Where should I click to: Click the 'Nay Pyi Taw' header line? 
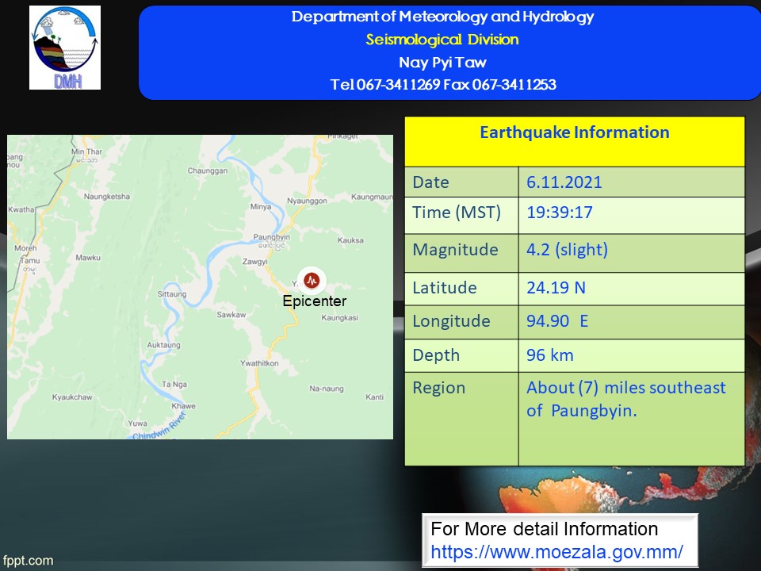(x=442, y=62)
